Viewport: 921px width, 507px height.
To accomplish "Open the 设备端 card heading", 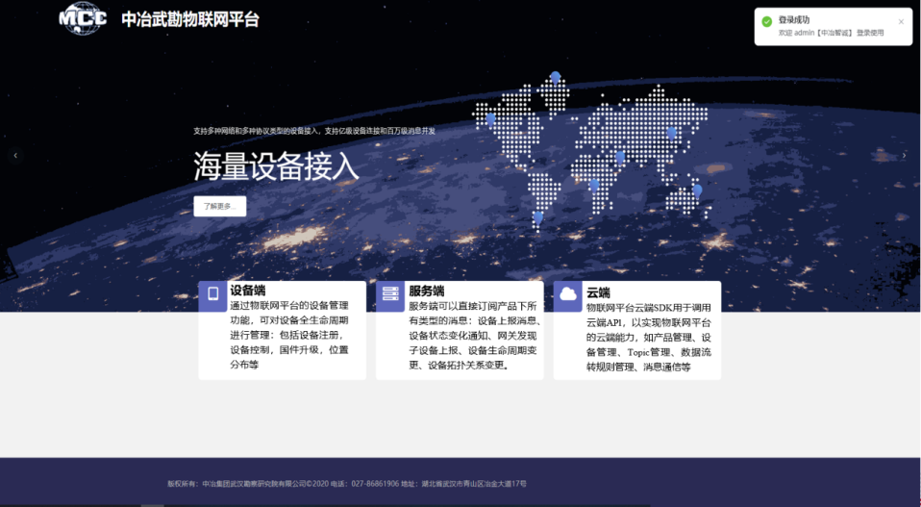I will 248,291.
